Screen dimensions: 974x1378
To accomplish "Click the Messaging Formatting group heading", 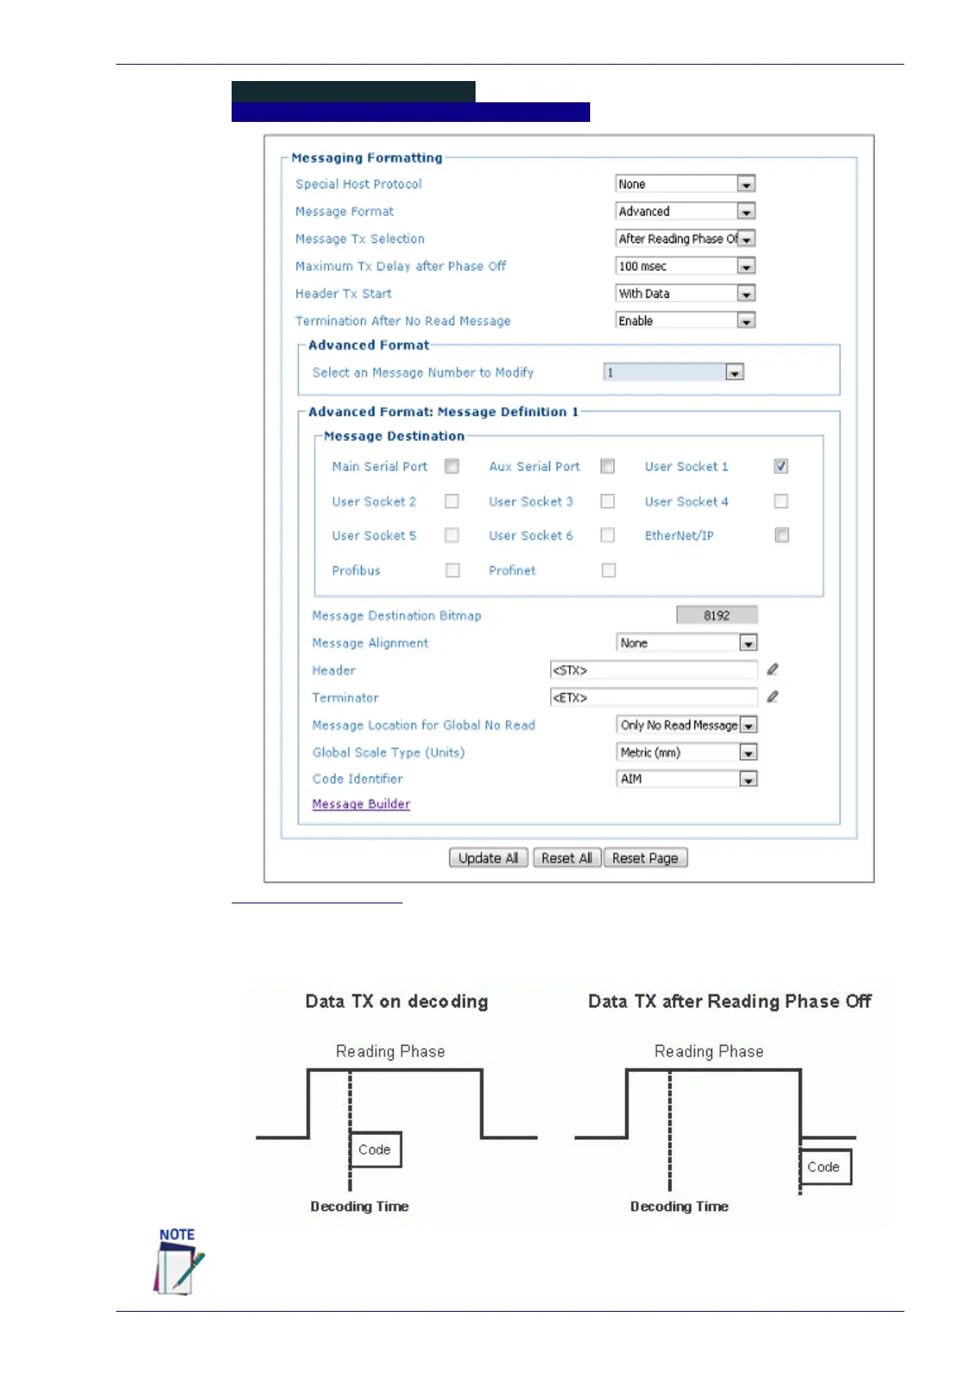I will (367, 158).
